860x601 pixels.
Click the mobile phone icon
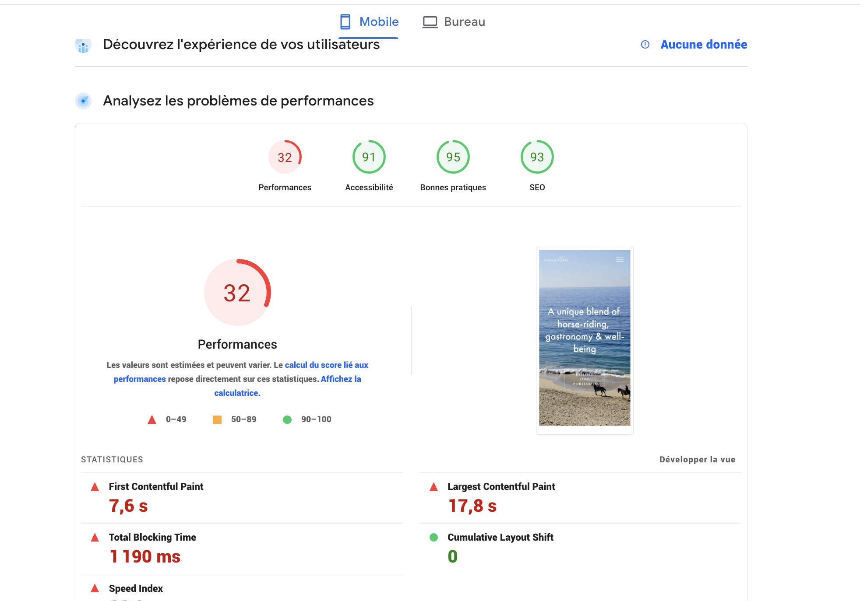[x=345, y=22]
